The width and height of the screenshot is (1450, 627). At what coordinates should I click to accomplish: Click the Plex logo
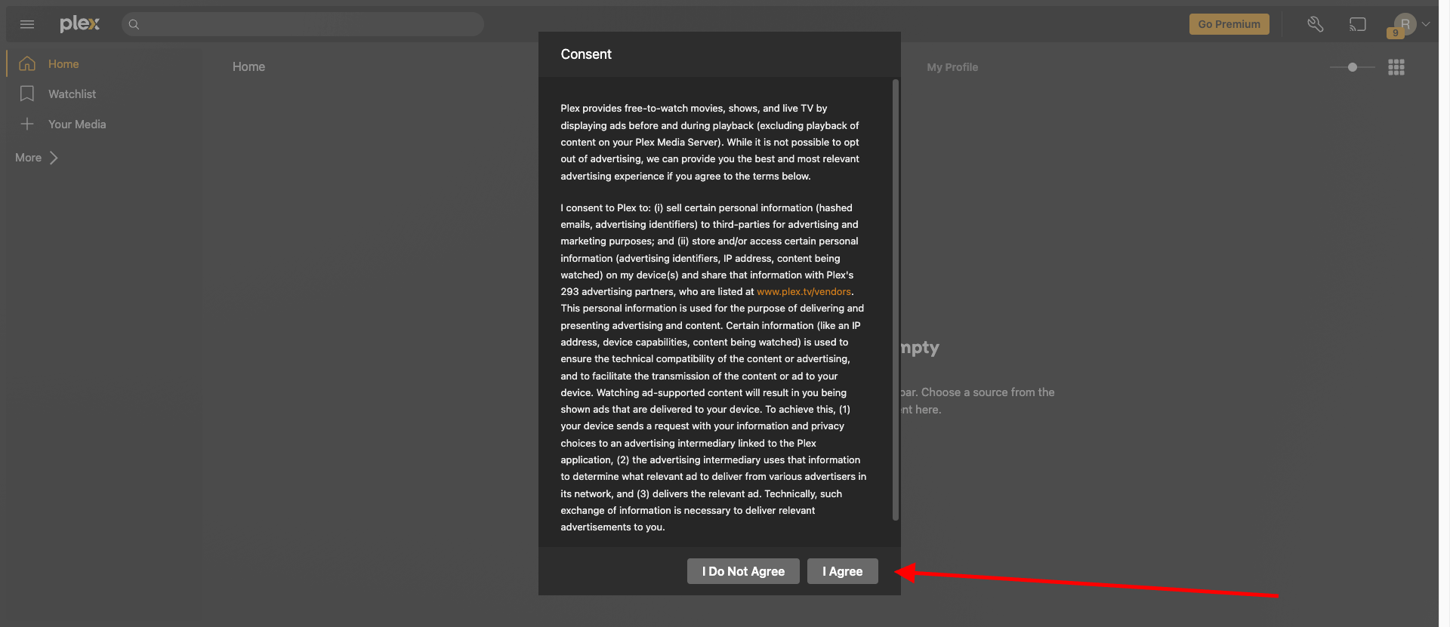click(79, 24)
